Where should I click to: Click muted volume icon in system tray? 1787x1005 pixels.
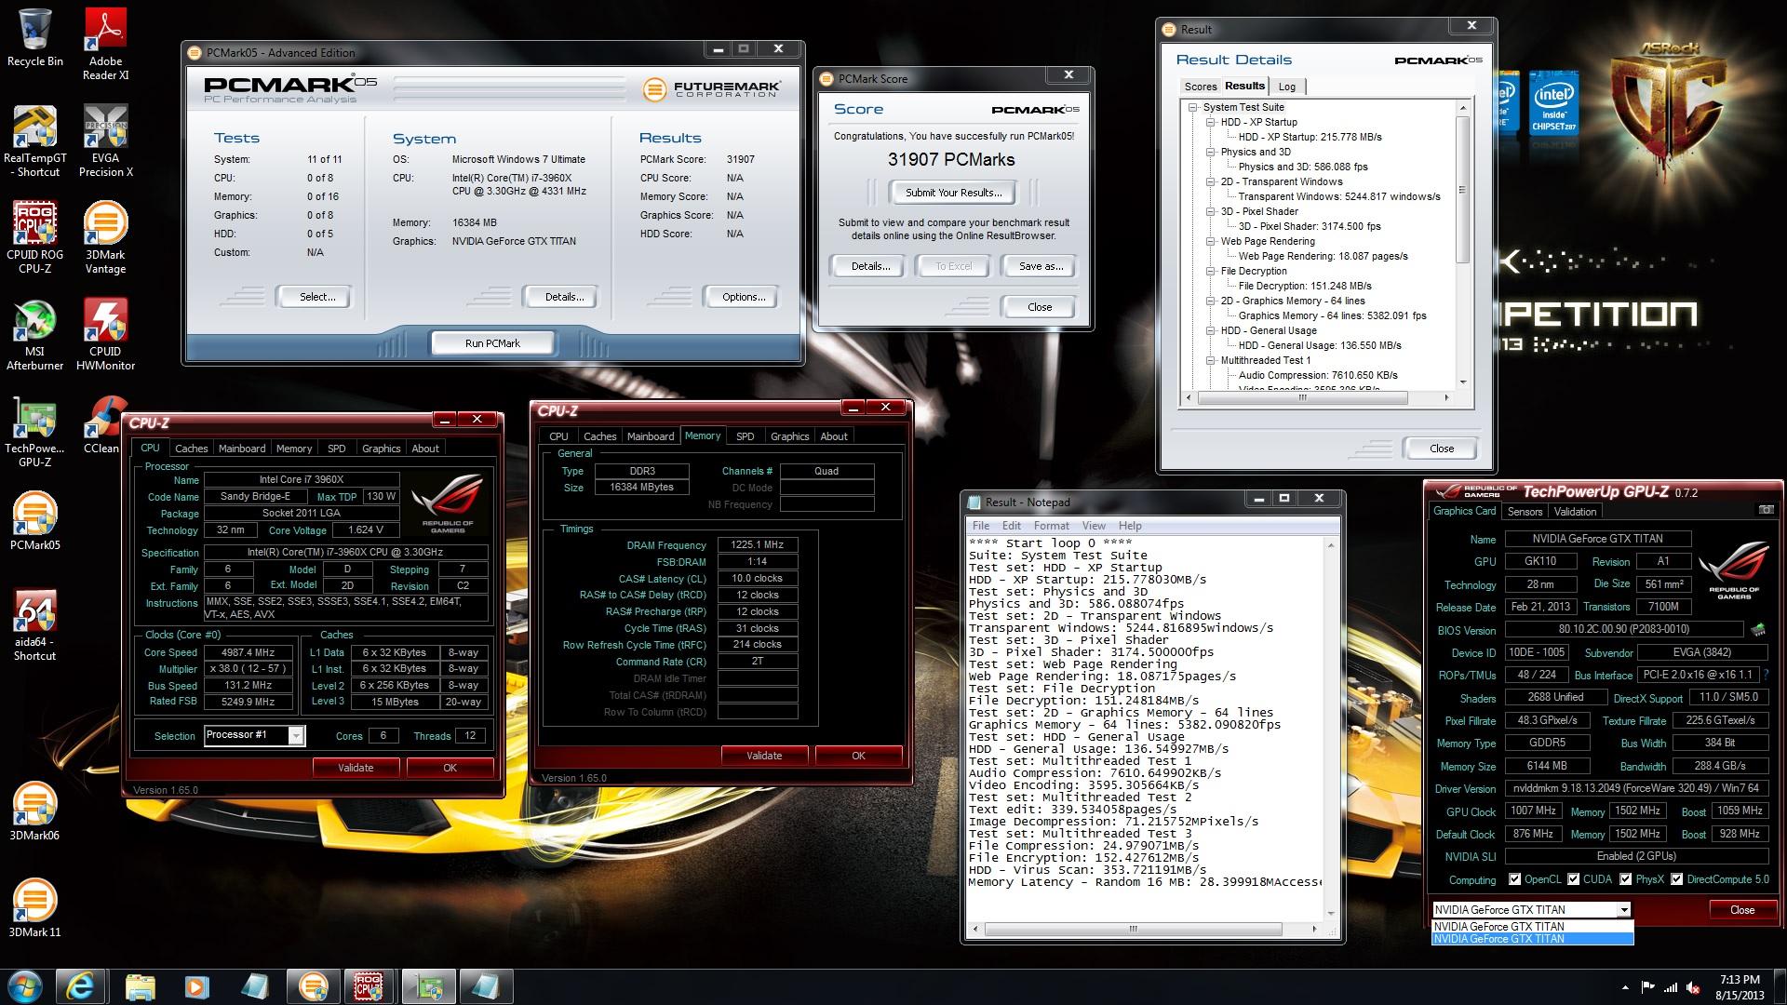tap(1695, 987)
